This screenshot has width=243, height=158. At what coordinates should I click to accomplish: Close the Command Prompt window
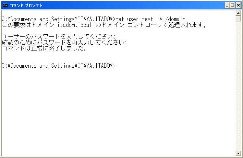point(238,6)
